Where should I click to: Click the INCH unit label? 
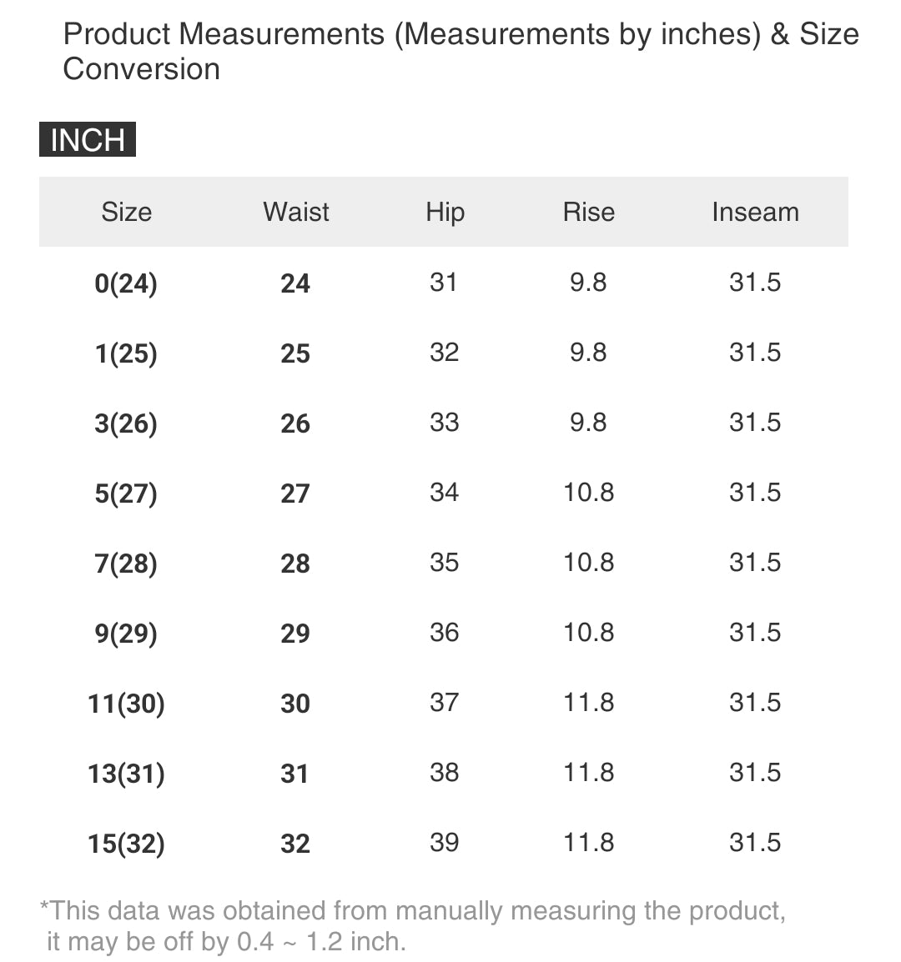pyautogui.click(x=88, y=140)
